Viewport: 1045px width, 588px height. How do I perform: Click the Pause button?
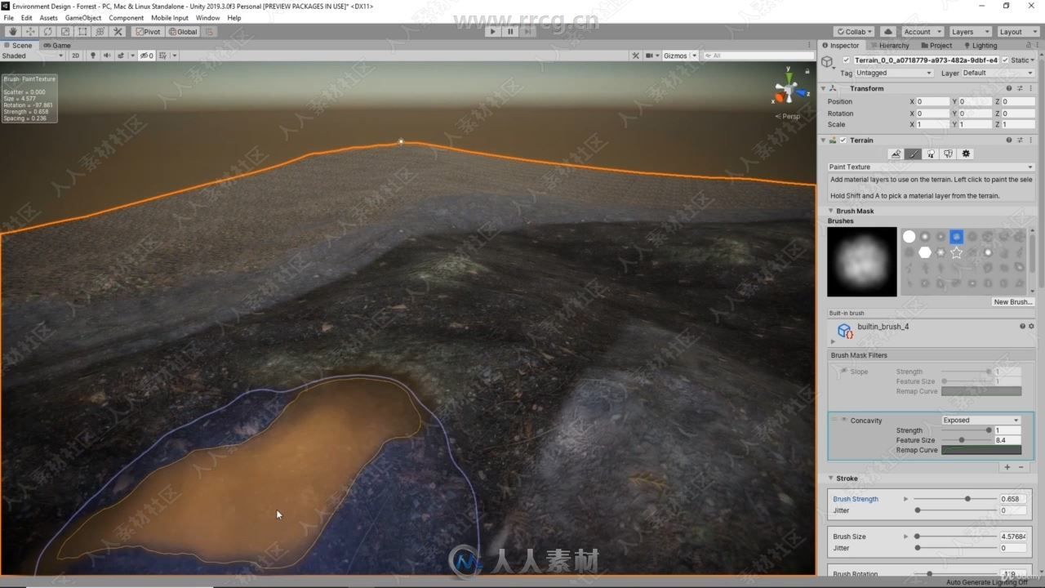click(x=510, y=32)
